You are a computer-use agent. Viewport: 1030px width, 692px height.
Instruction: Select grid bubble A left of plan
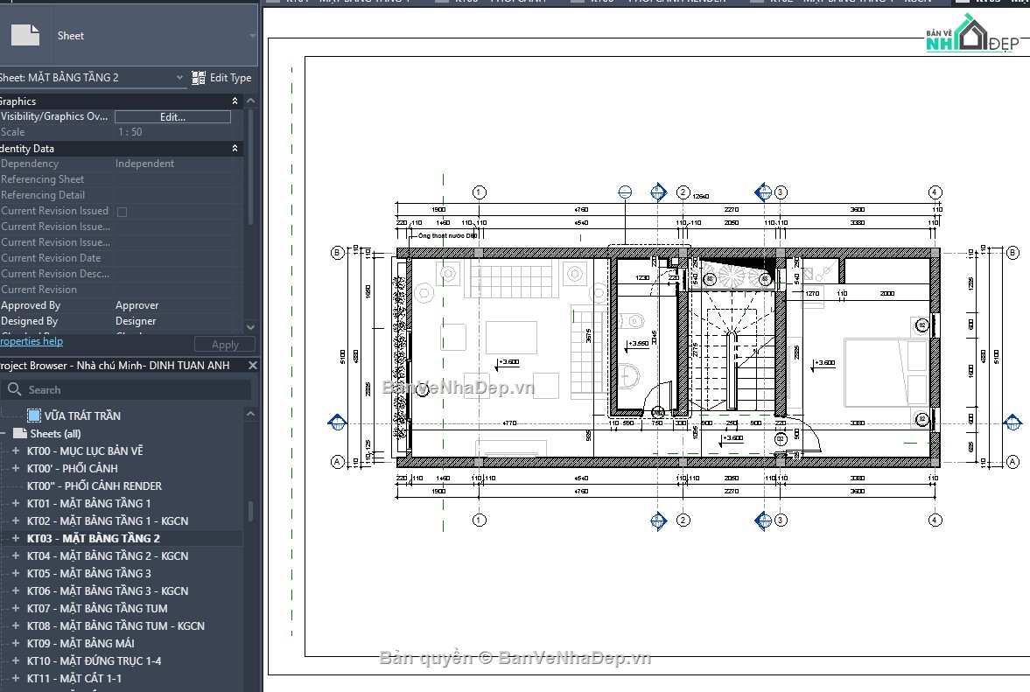(x=337, y=462)
